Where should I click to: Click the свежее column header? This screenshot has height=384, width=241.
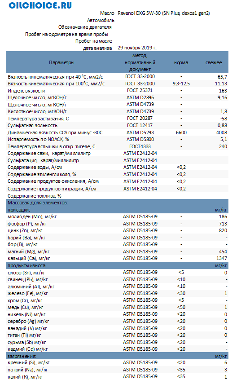tap(214, 63)
